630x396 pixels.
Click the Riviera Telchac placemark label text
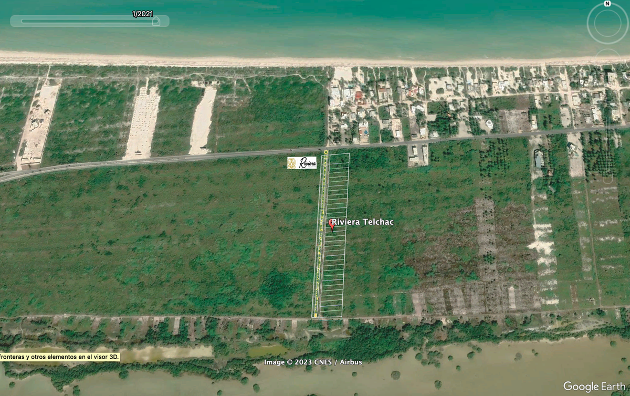pyautogui.click(x=362, y=222)
